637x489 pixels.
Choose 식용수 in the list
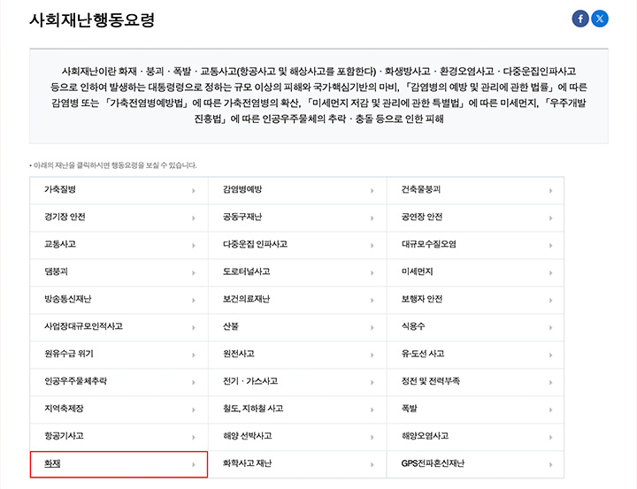tap(475, 327)
